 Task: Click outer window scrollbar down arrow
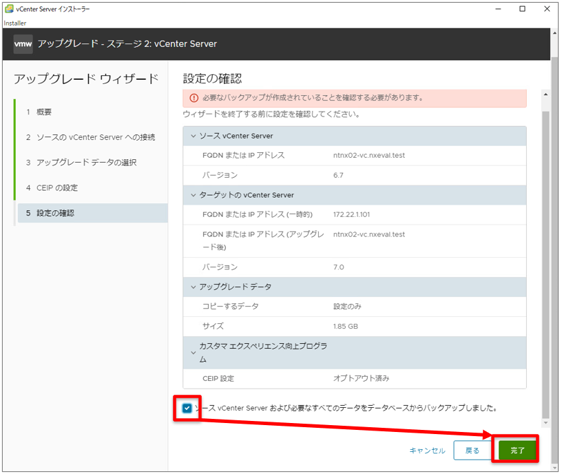tap(555, 468)
